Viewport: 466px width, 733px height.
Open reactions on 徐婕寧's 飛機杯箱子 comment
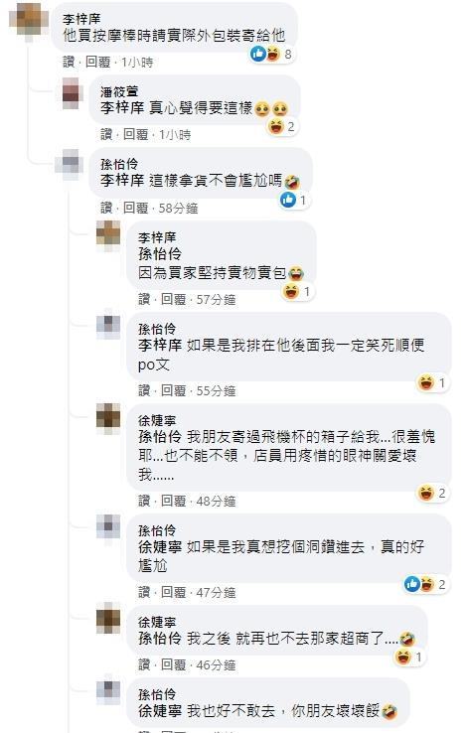(432, 493)
